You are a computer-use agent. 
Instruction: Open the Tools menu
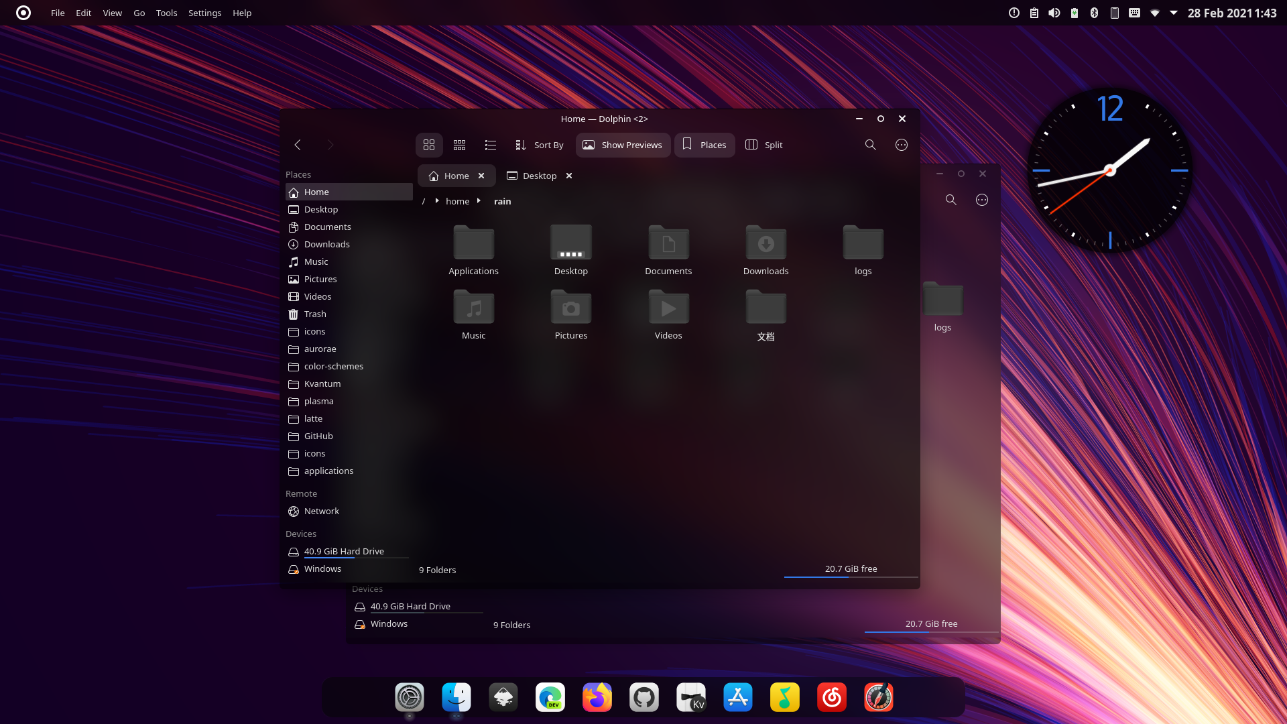[x=166, y=13]
